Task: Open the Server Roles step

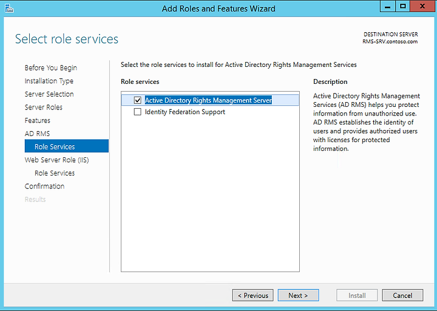Action: 44,107
